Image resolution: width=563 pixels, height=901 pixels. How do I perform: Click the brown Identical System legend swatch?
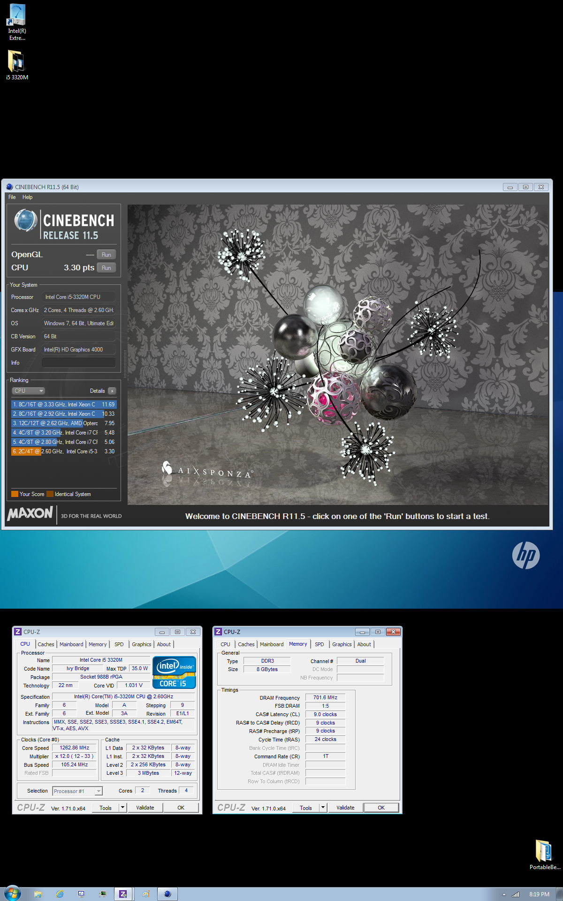coord(50,494)
